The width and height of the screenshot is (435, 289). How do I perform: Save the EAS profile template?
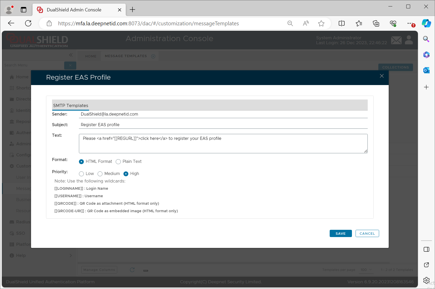[x=341, y=233]
